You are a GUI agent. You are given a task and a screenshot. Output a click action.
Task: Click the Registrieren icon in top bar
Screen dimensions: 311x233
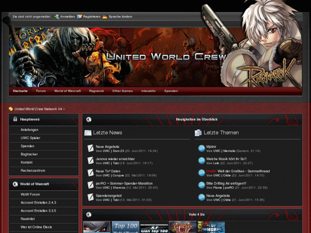(80, 17)
